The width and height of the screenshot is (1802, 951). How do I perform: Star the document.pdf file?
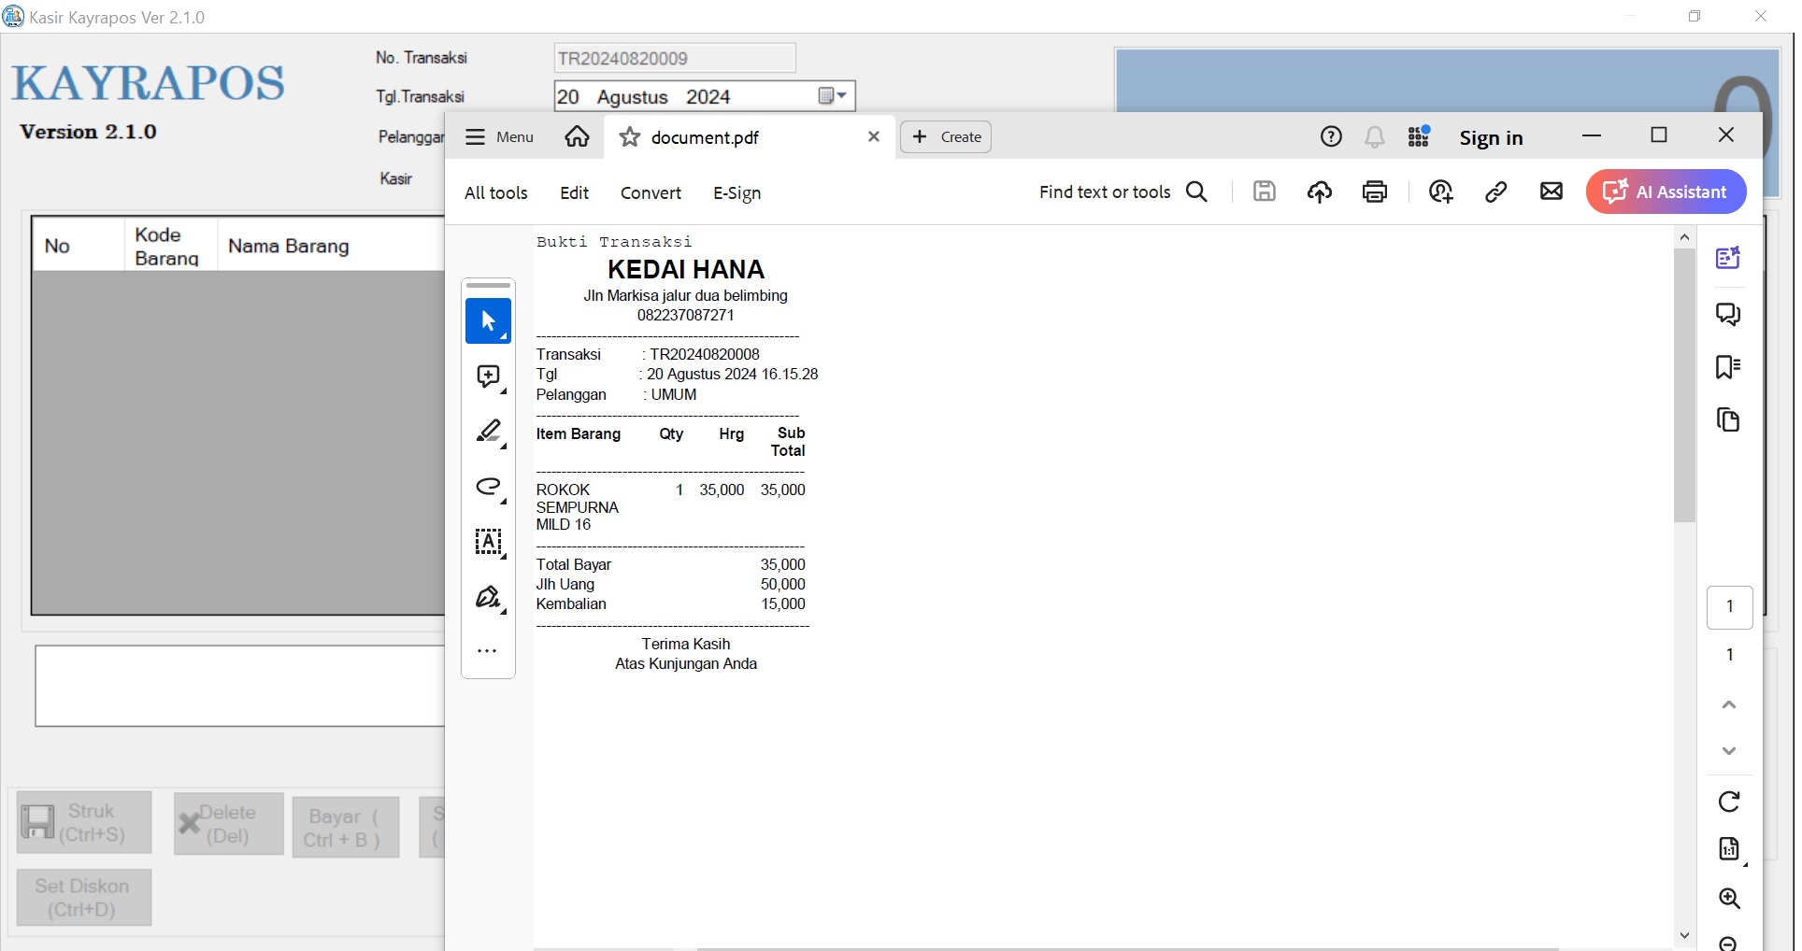pos(630,137)
